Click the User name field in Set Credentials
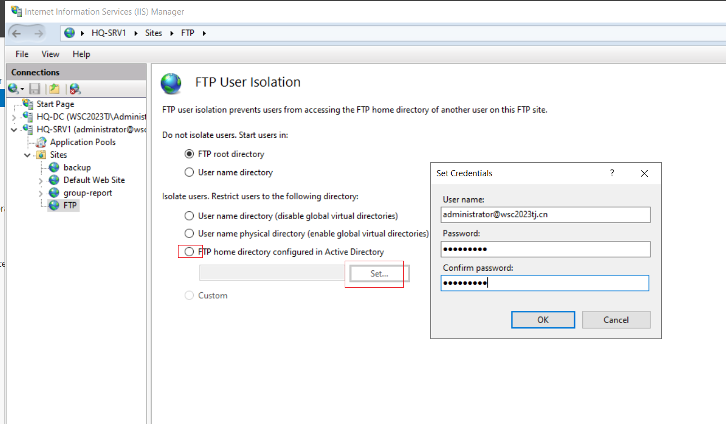 (x=546, y=215)
